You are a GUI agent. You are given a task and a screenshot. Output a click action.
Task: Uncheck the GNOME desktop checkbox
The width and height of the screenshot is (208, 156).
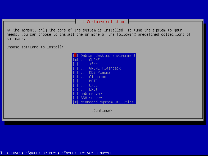[x=75, y=60]
